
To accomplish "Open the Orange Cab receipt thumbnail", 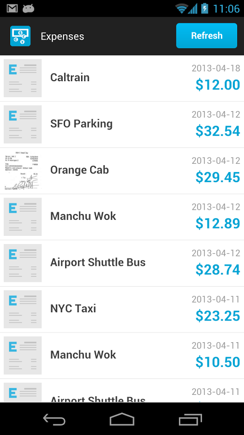I will [x=23, y=171].
